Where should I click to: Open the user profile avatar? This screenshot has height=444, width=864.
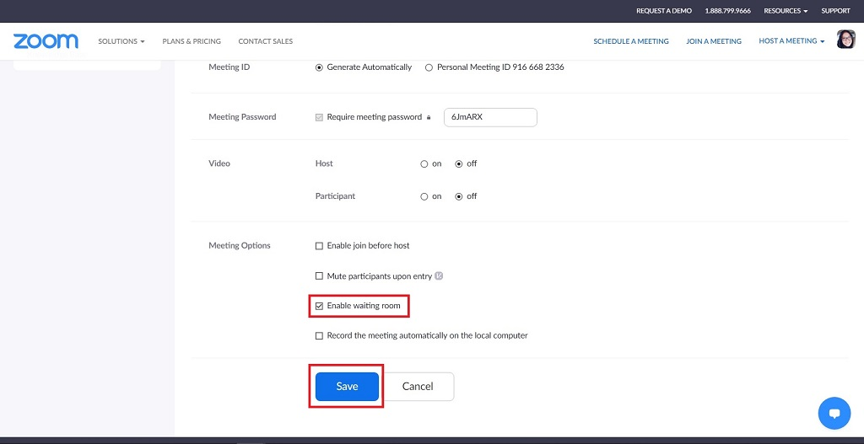click(845, 40)
